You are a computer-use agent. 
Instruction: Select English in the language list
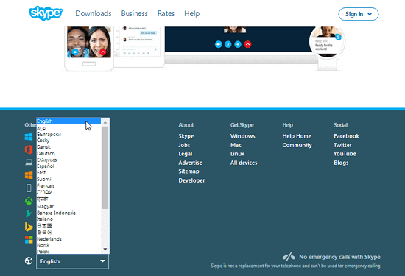pyautogui.click(x=68, y=121)
